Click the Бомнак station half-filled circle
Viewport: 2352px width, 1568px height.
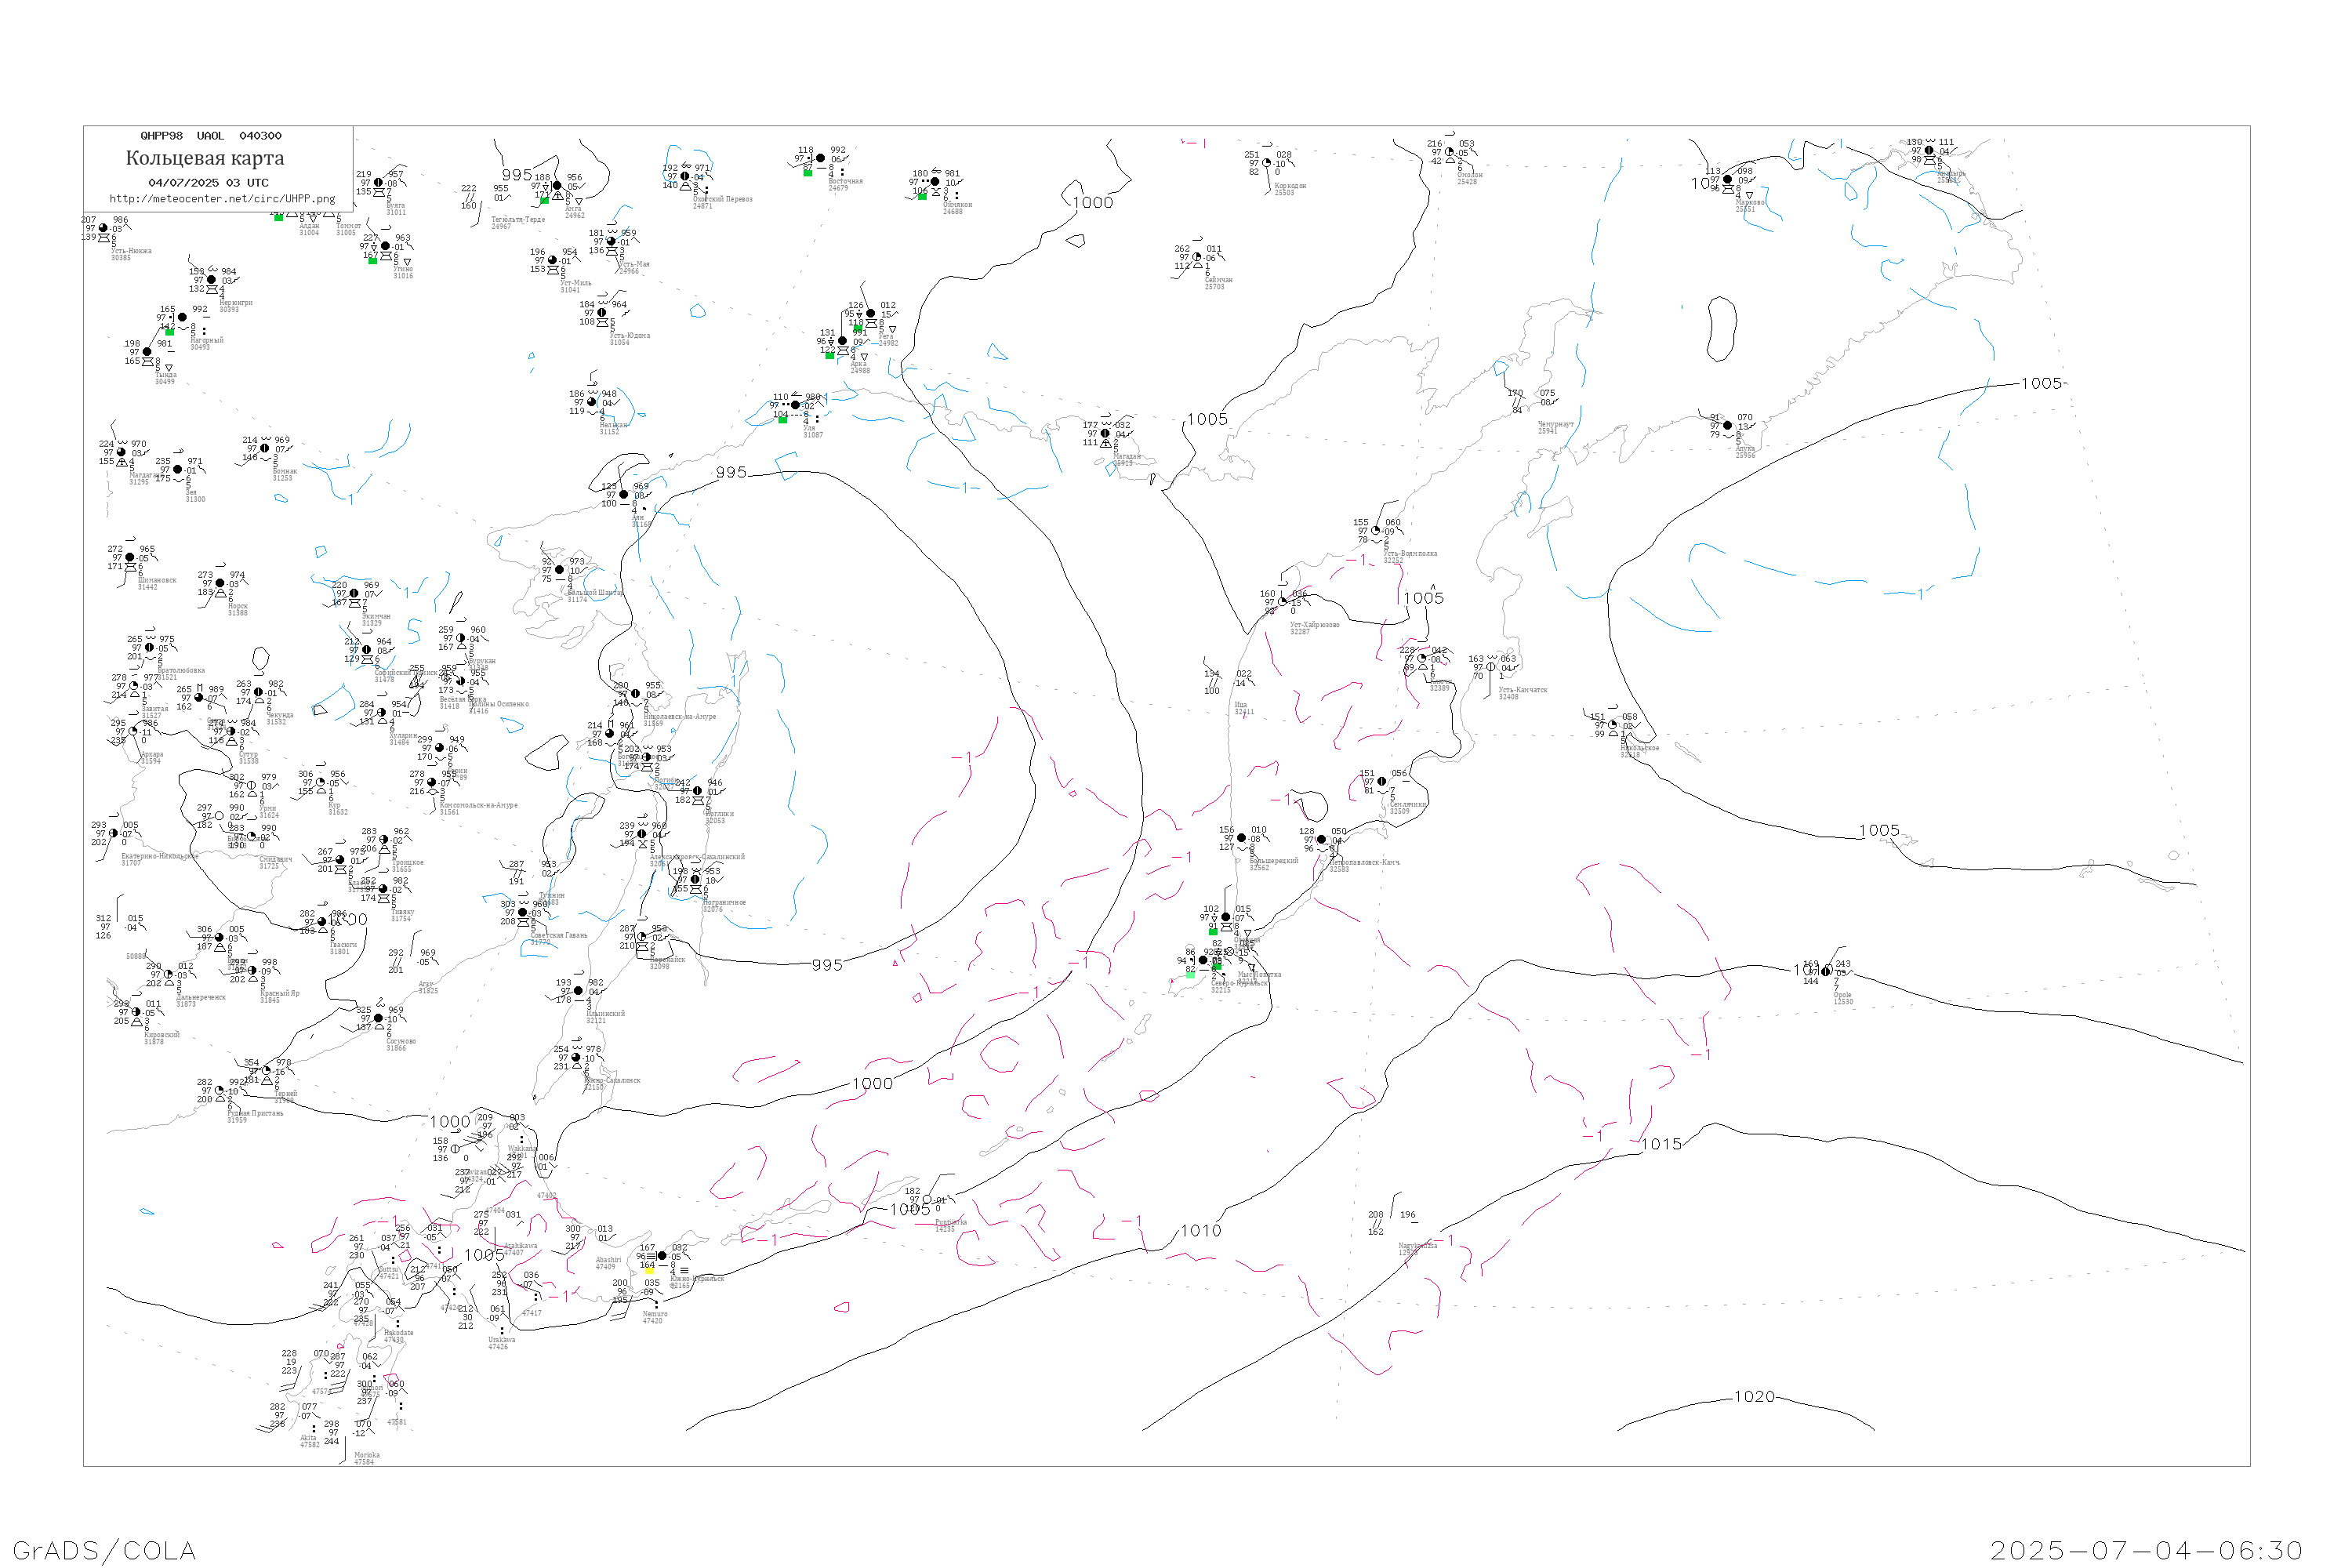[265, 449]
